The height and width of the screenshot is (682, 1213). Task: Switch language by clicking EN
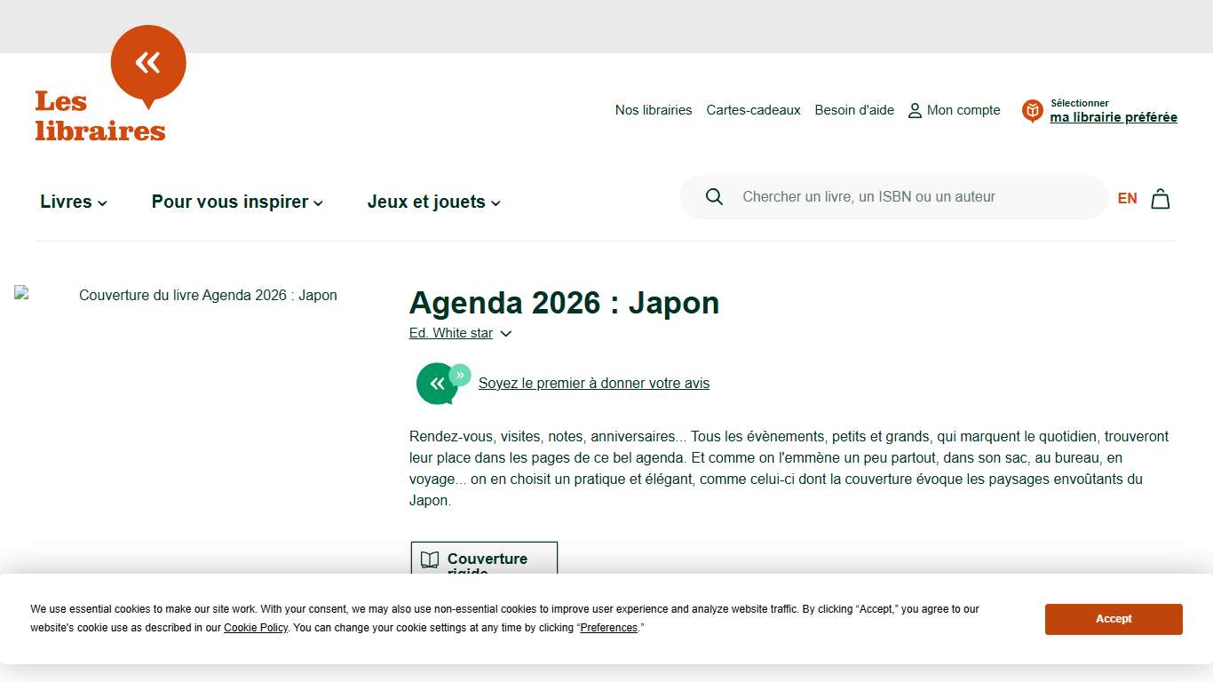(x=1127, y=198)
